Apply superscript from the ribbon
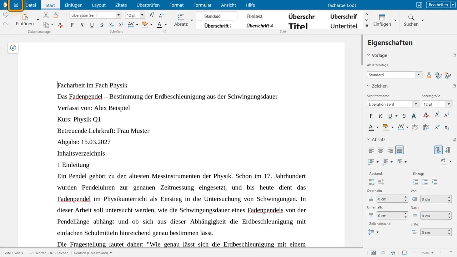Screen dimensions: 457x257 [121, 25]
